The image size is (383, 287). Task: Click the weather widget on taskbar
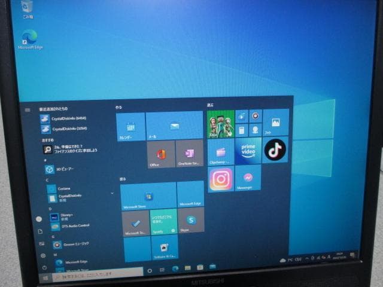click(291, 260)
